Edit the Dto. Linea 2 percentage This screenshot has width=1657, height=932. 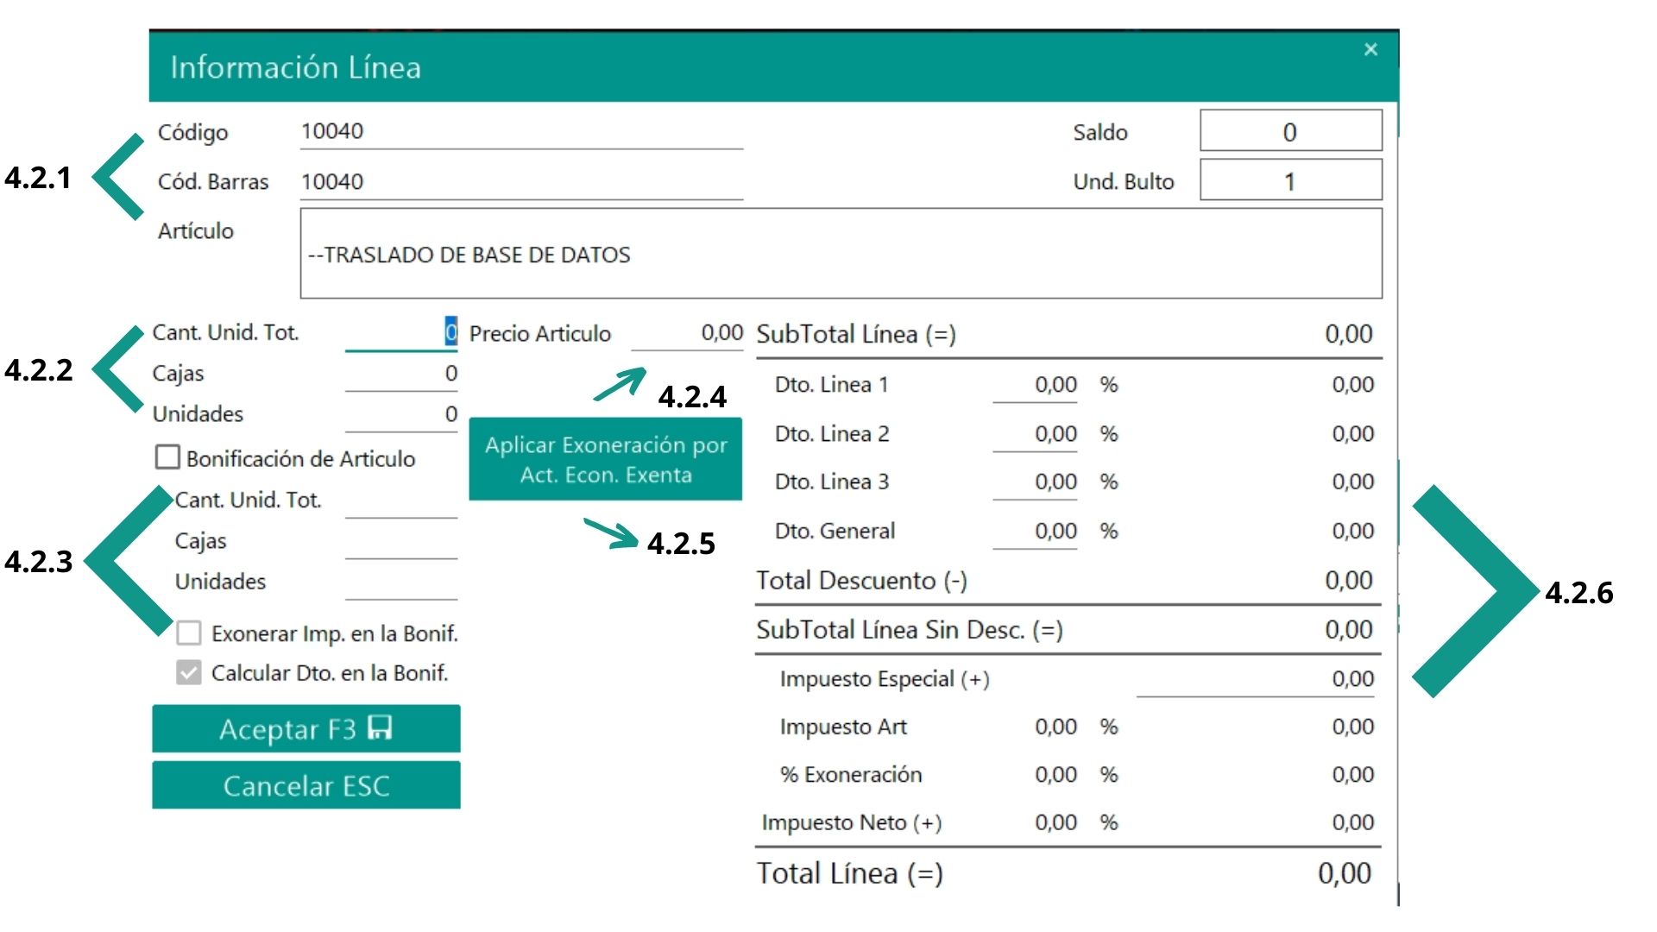tap(1035, 434)
